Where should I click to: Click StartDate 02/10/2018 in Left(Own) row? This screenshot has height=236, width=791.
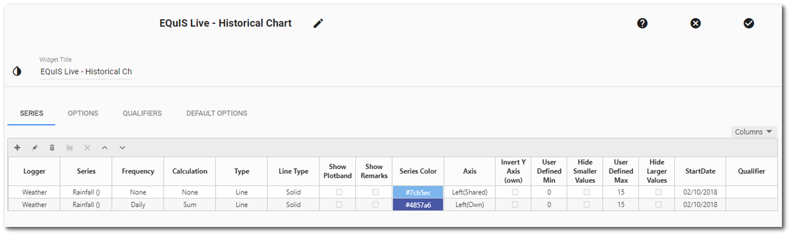[700, 204]
